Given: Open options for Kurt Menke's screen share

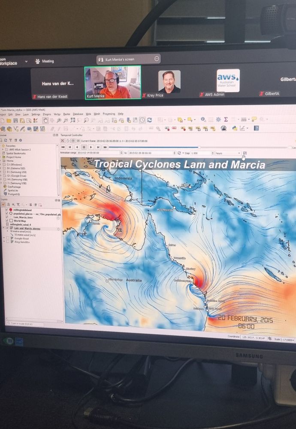Looking at the screenshot, I should coord(157,58).
